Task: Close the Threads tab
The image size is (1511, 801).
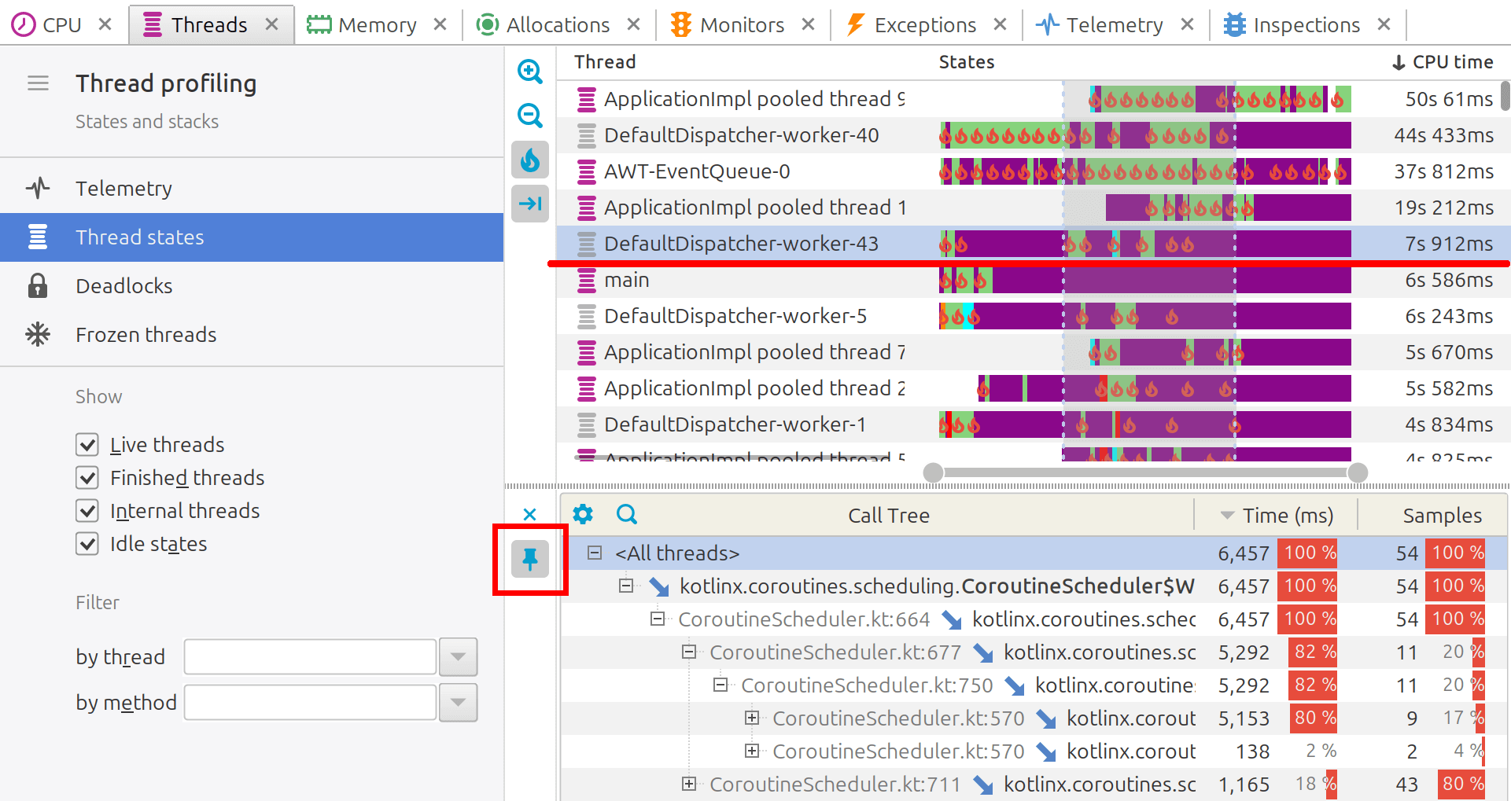Action: point(271,24)
